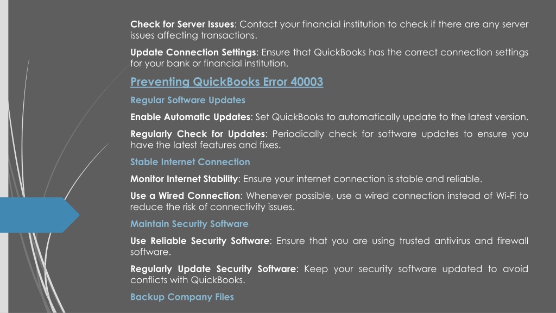Viewport: 556px width, 313px height.
Task: Click the Enable Automatic Updates bold text
Action: click(x=191, y=117)
